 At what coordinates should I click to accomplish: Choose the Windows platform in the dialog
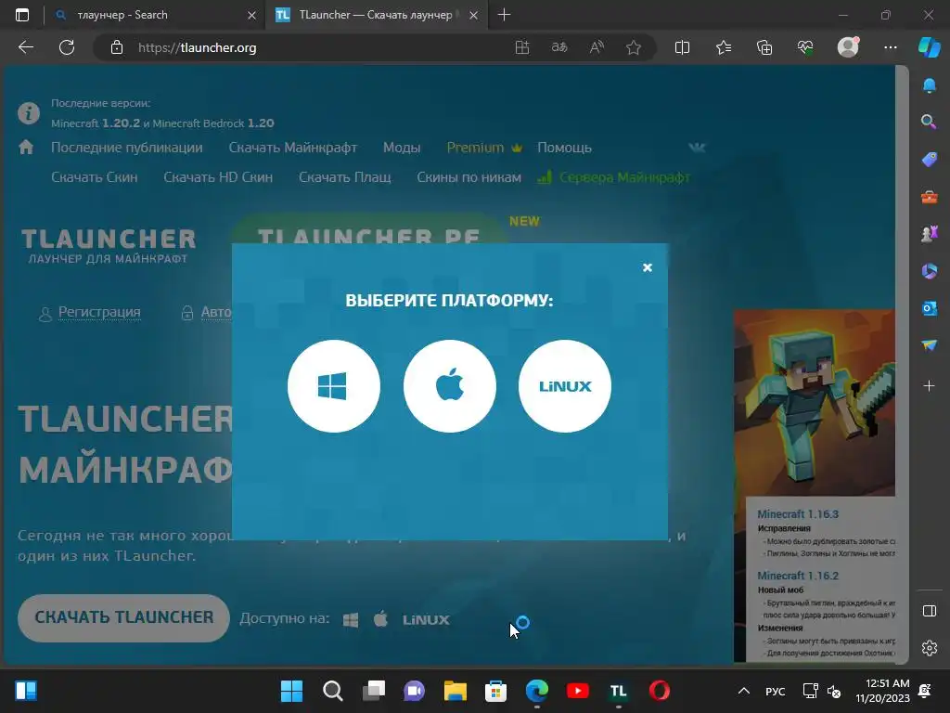tap(333, 385)
